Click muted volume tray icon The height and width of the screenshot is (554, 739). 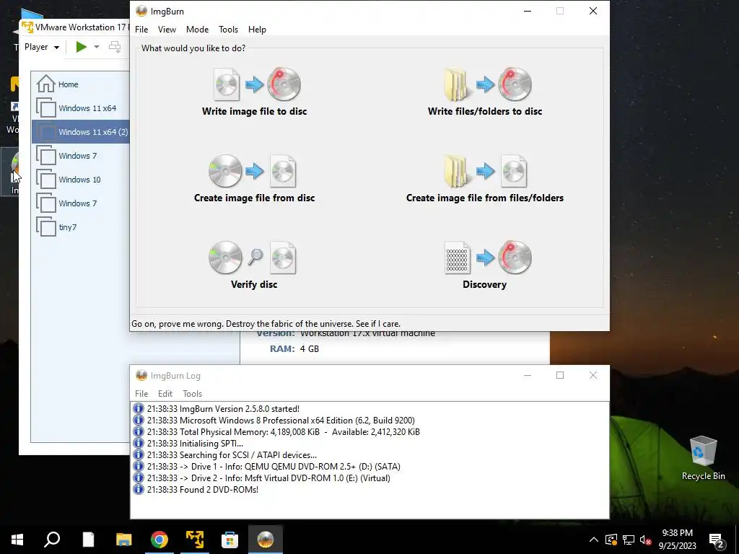[645, 540]
